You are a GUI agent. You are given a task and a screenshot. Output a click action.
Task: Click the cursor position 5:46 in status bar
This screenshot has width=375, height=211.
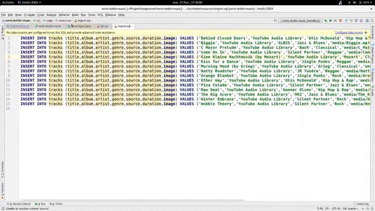coord(320,209)
